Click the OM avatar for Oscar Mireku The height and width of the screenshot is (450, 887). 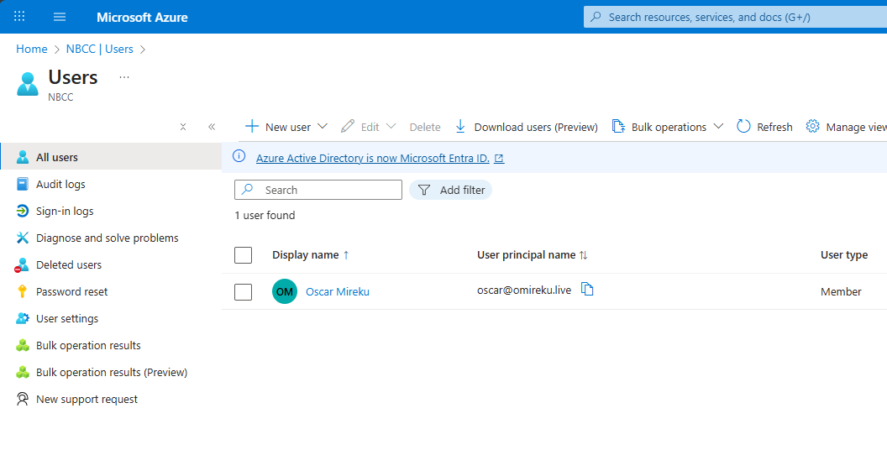coord(285,291)
